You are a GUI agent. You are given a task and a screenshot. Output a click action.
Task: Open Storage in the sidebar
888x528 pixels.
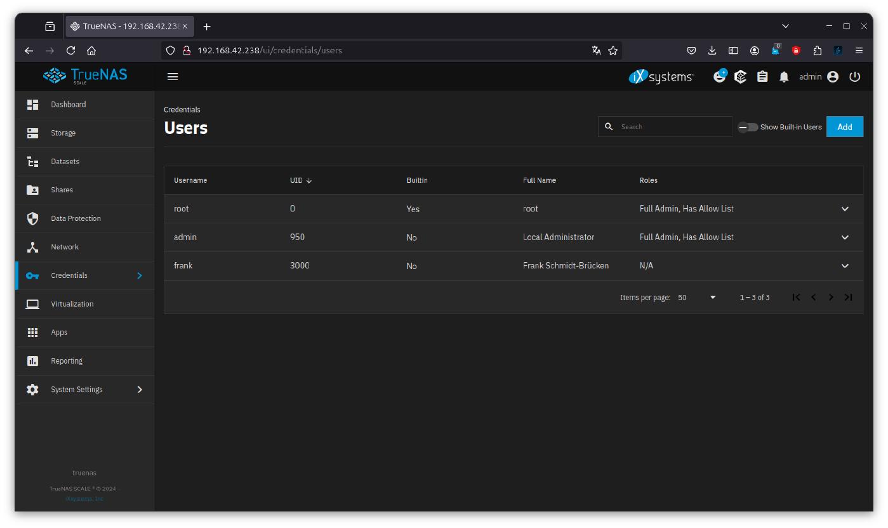pyautogui.click(x=63, y=133)
